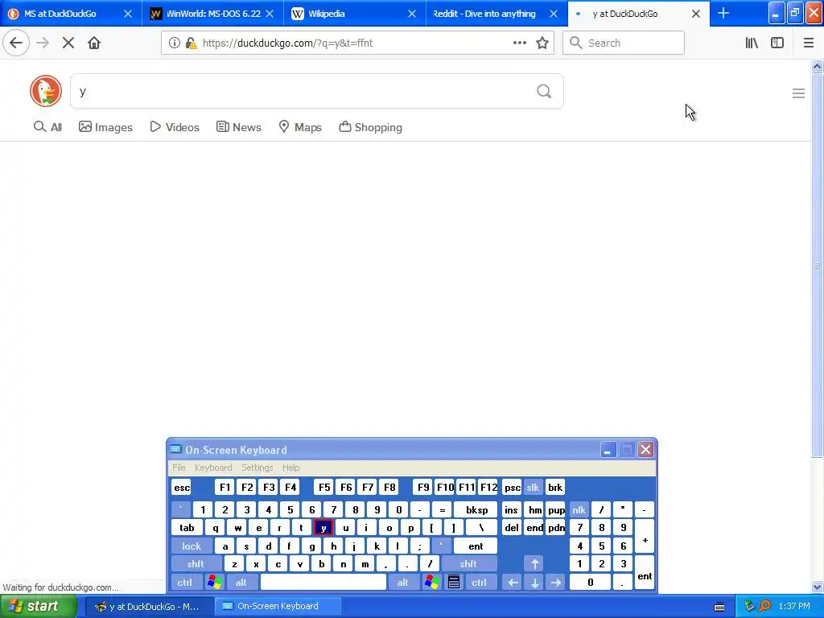The image size is (824, 618).
Task: Switch to Firefox taskbar button
Action: pyautogui.click(x=149, y=607)
